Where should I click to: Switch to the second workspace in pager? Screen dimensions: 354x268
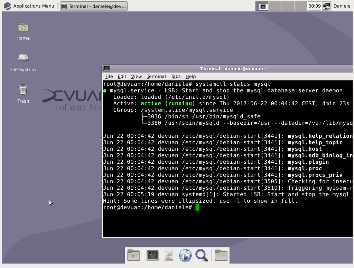pyautogui.click(x=275, y=6)
